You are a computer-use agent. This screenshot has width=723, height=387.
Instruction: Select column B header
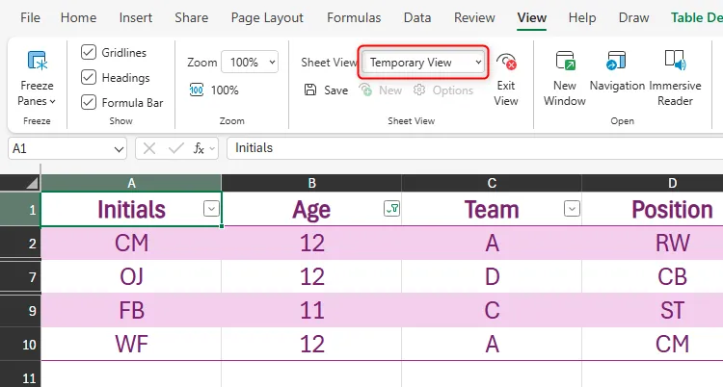point(311,183)
